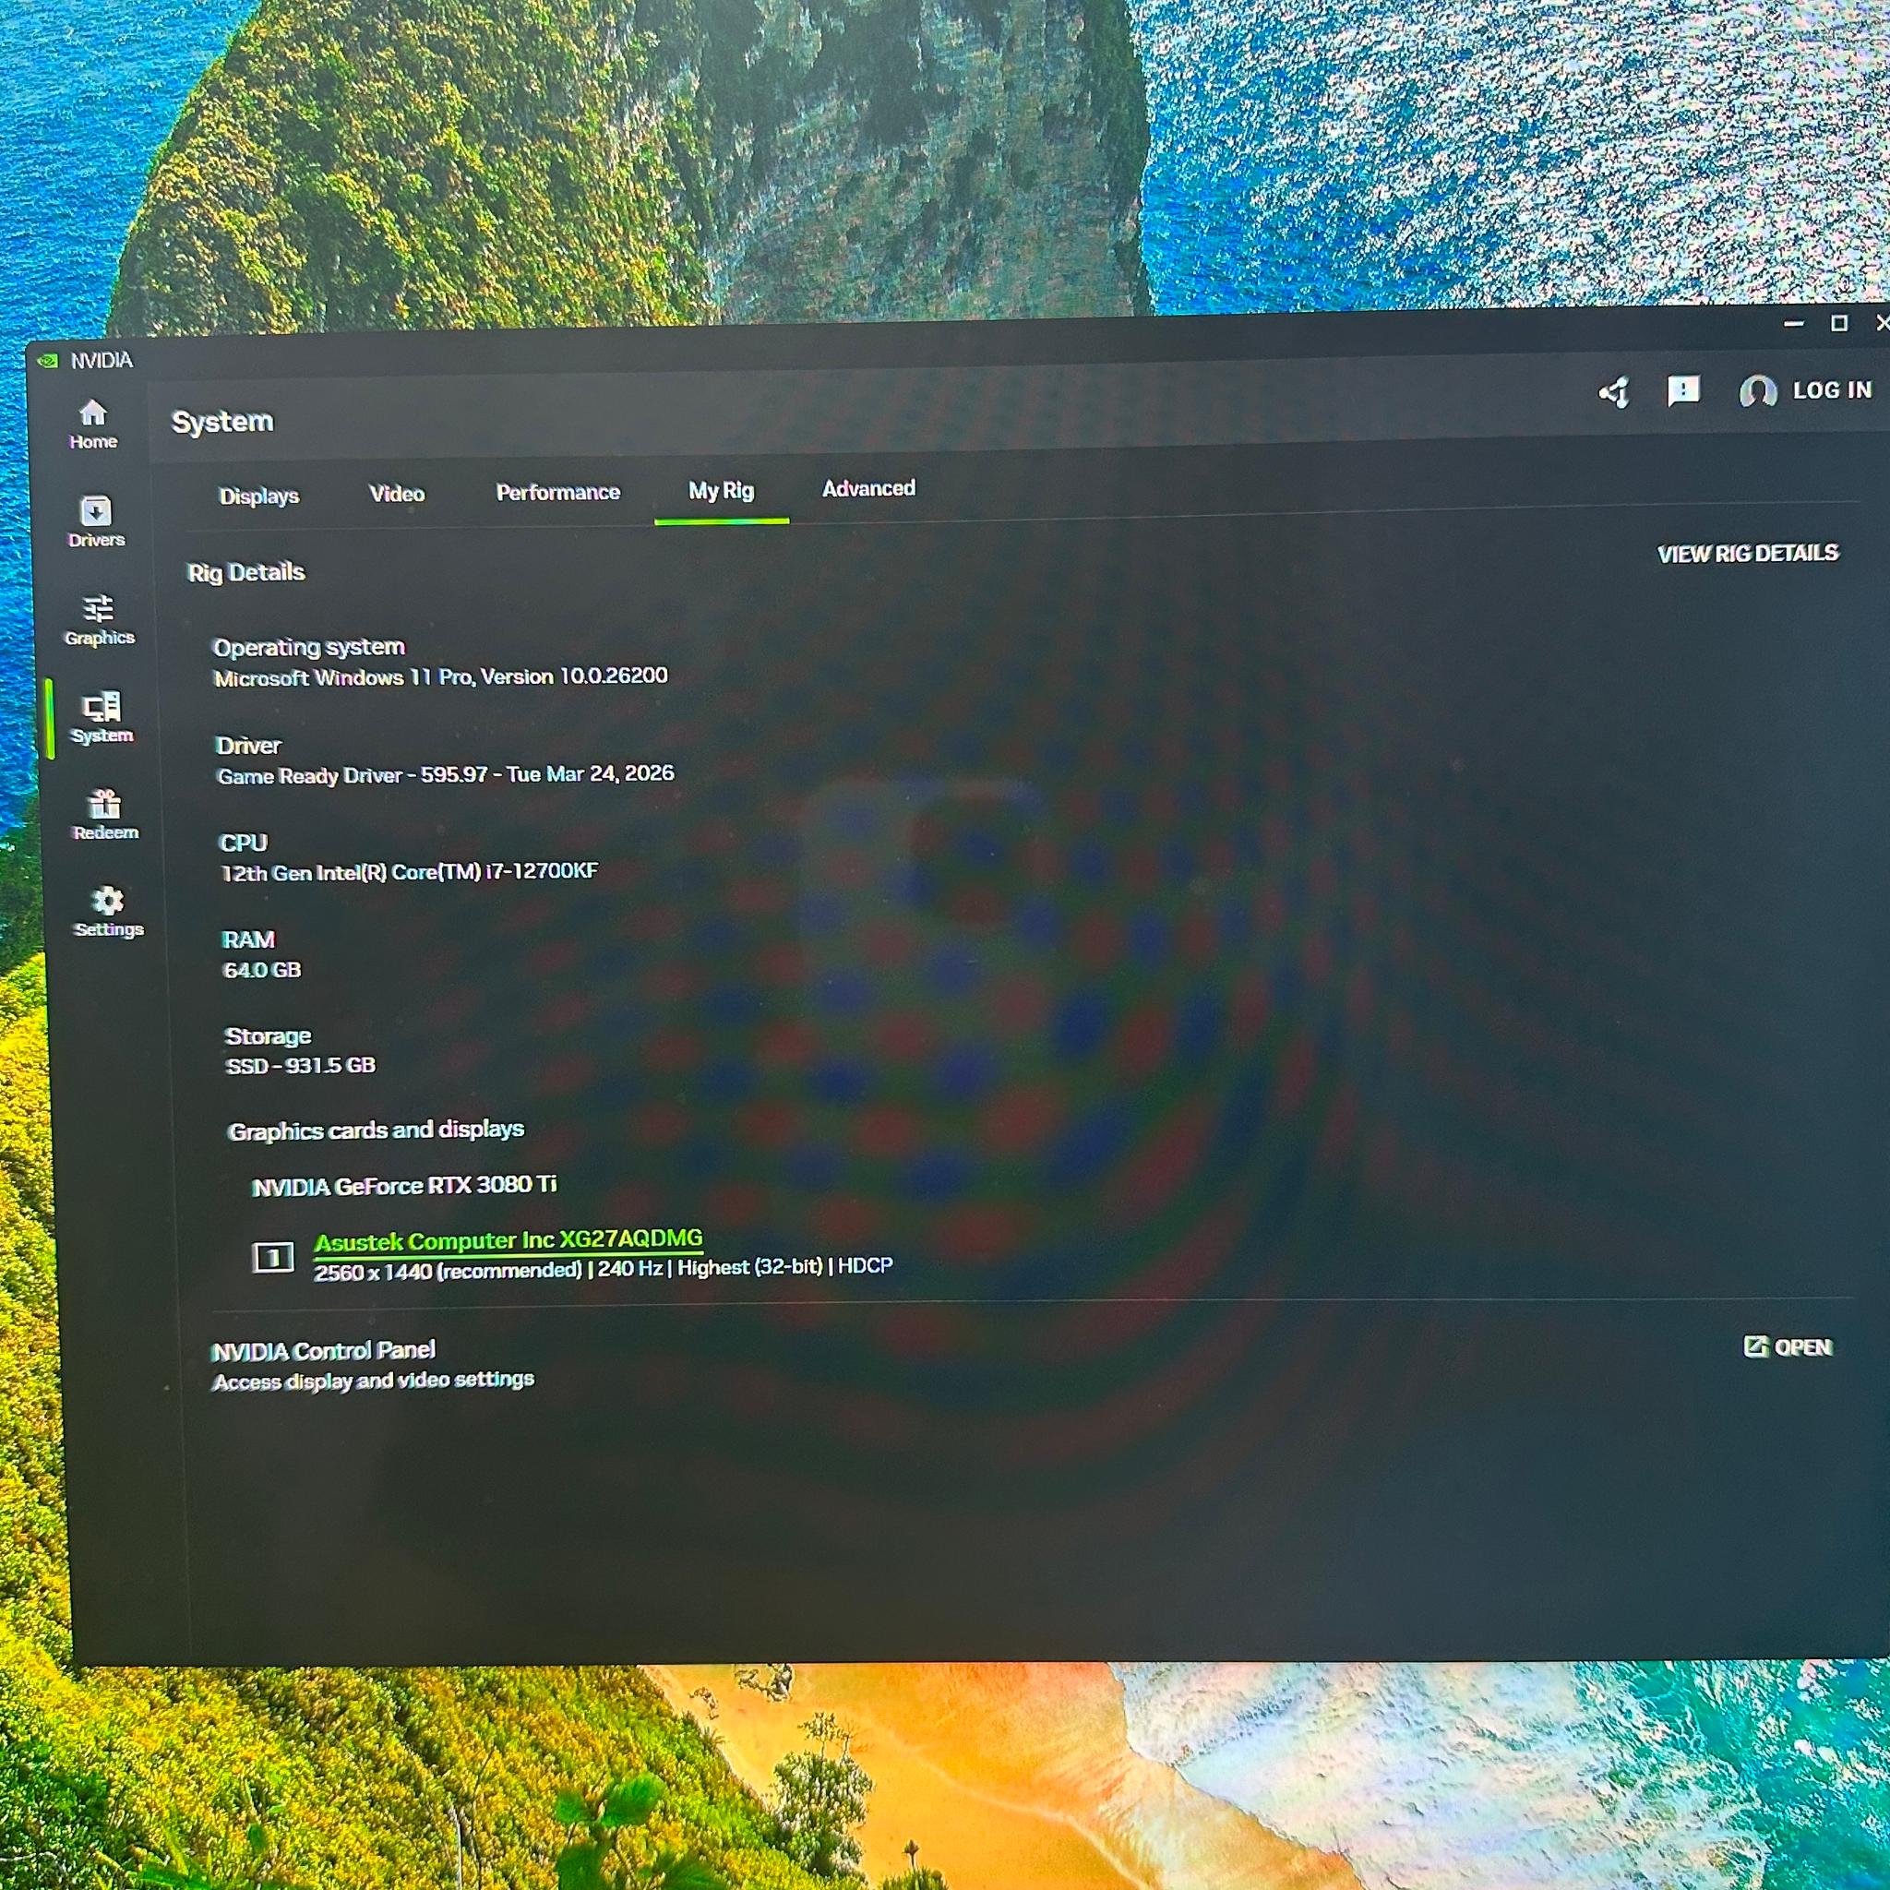Click the share icon in header
The height and width of the screenshot is (1890, 1890).
tap(1614, 392)
